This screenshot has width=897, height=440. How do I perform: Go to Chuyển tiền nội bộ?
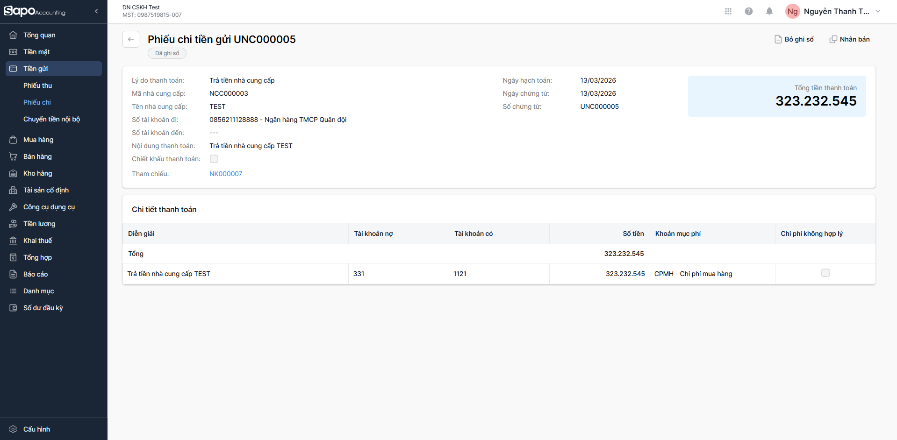[51, 119]
